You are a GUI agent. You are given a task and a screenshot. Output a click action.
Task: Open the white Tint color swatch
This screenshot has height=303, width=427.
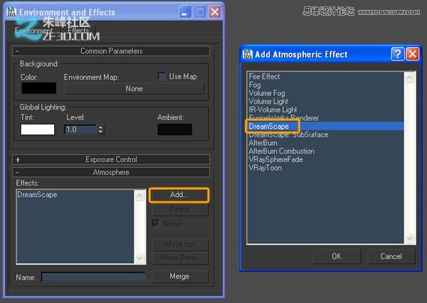38,129
